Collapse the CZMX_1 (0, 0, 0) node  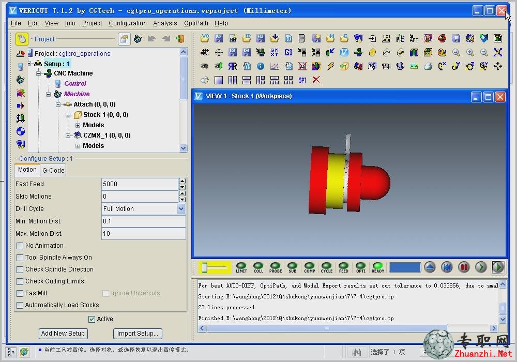[68, 135]
